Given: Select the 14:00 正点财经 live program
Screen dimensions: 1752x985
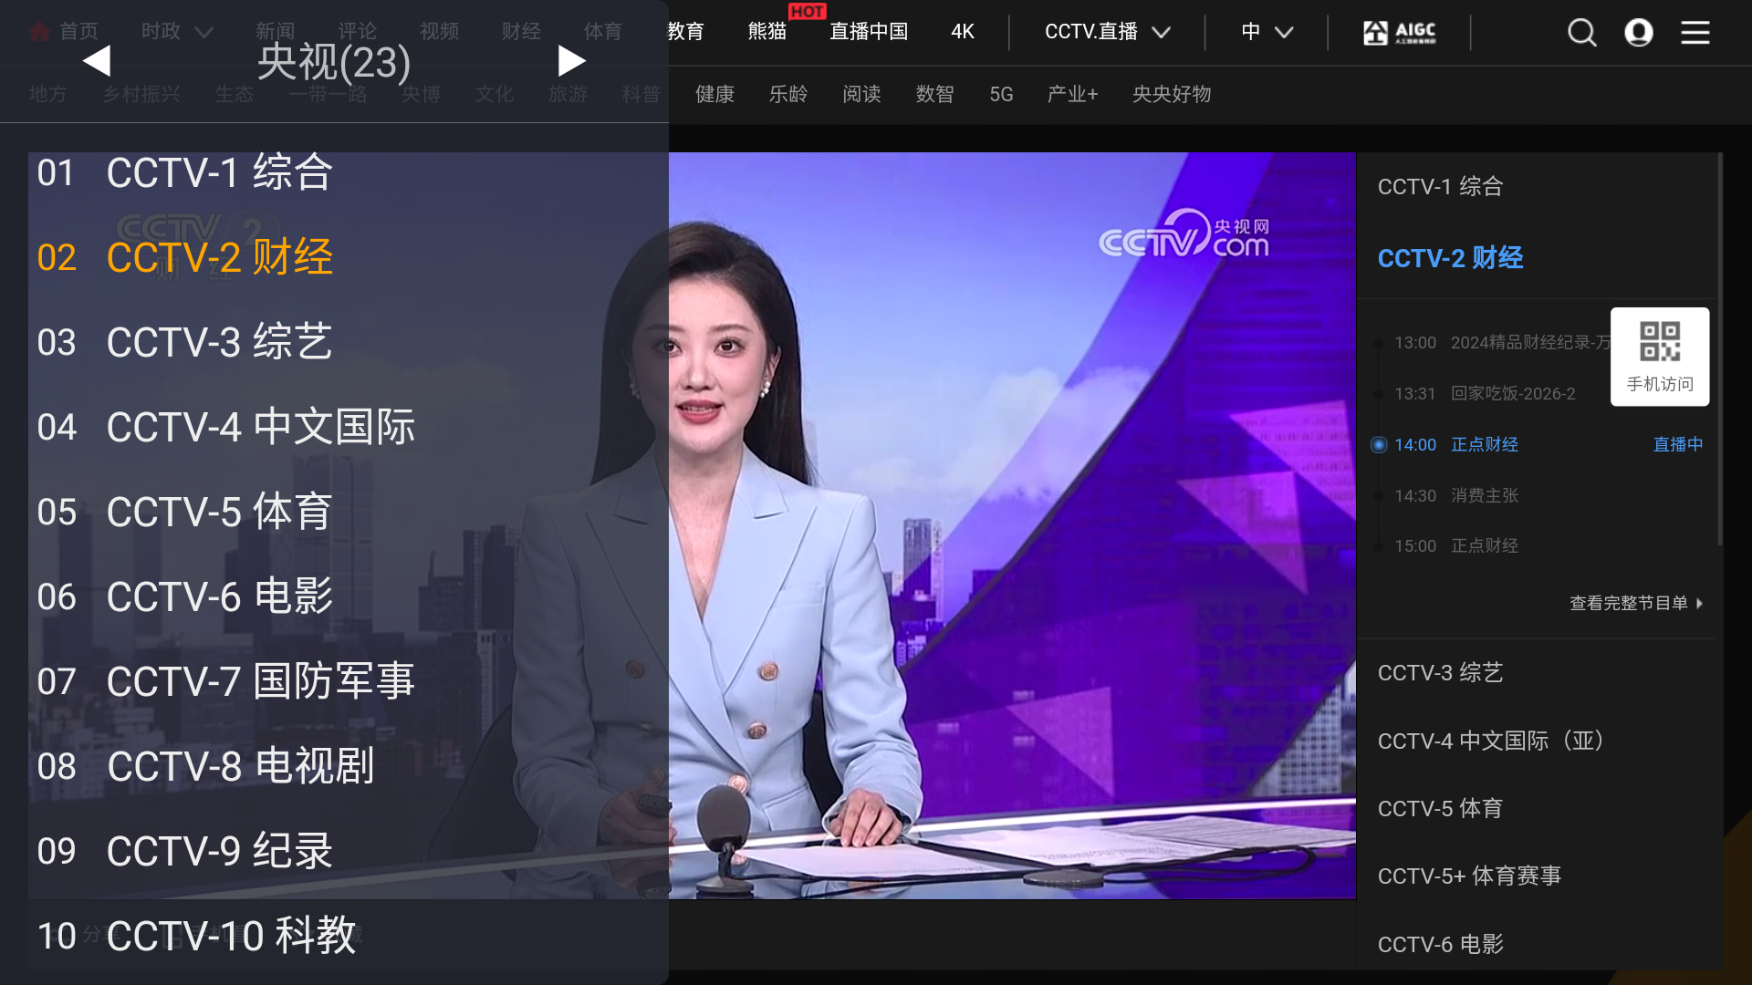Looking at the screenshot, I should pos(1483,444).
